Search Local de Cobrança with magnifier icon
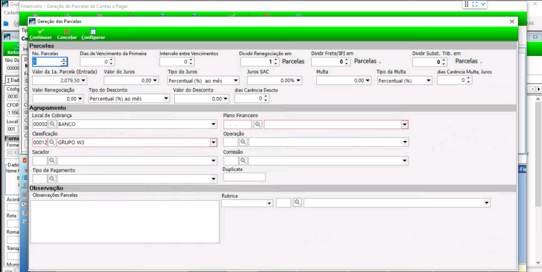This screenshot has width=542, height=272. [52, 124]
